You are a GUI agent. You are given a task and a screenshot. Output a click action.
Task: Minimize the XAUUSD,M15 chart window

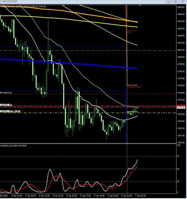(x=169, y=2)
